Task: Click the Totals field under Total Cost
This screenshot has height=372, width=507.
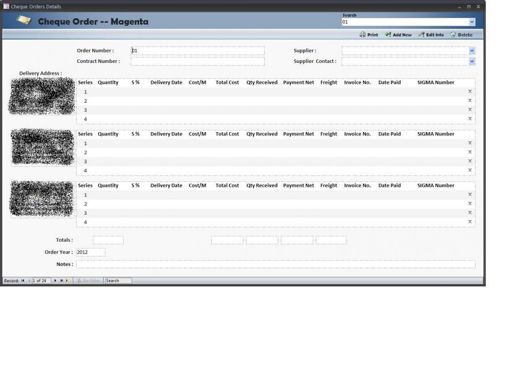Action: click(x=227, y=240)
